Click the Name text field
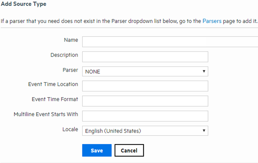This screenshot has height=163, width=258. (x=170, y=42)
